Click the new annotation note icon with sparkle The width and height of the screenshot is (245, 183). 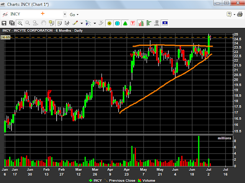(x=51, y=23)
